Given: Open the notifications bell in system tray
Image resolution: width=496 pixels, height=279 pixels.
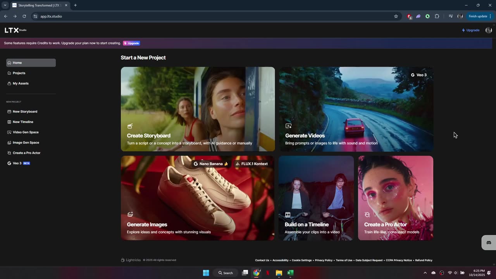Looking at the screenshot, I should tap(489, 273).
